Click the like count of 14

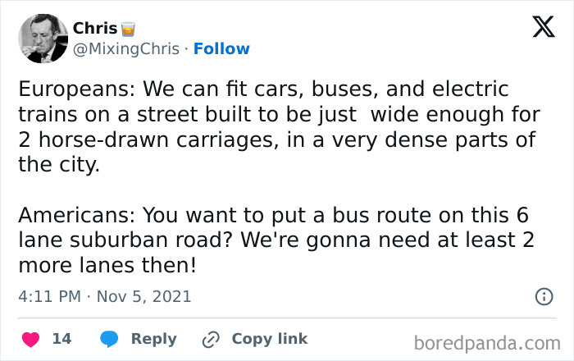pyautogui.click(x=61, y=339)
